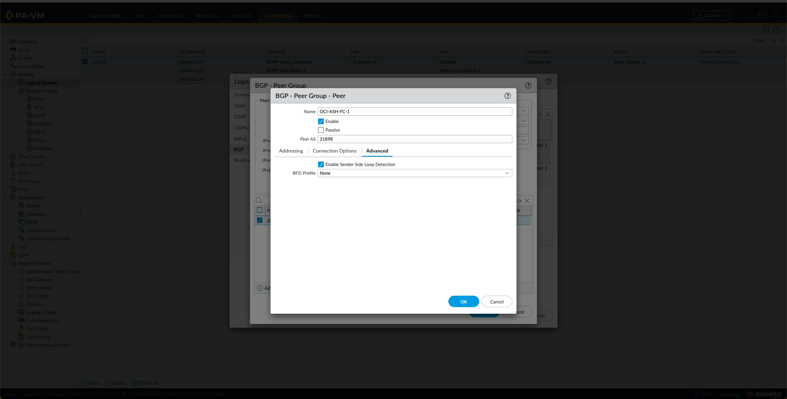The image size is (787, 399).
Task: Toggle the select-all checkbox in table header
Action: (x=85, y=51)
